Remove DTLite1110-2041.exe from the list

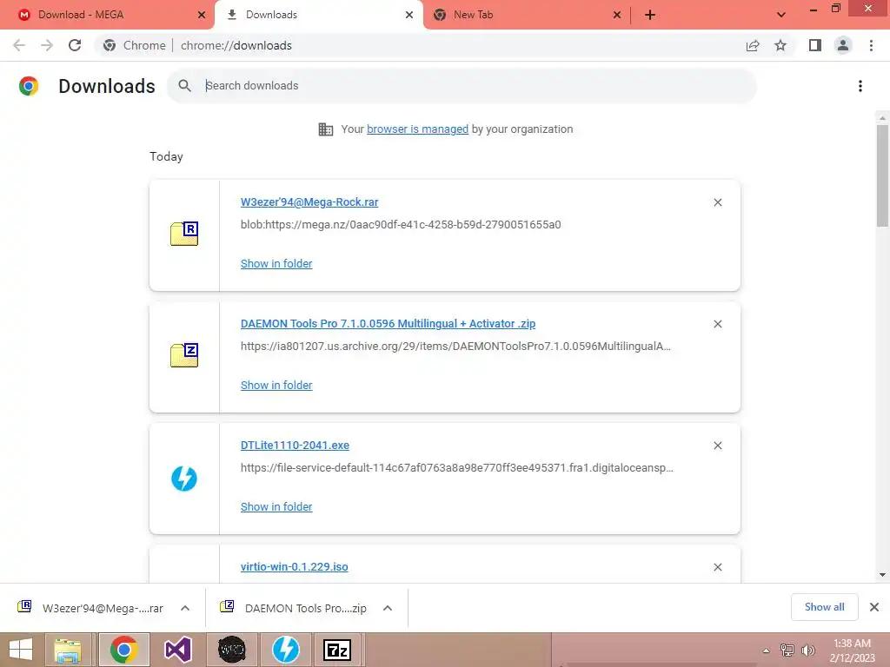pos(717,446)
